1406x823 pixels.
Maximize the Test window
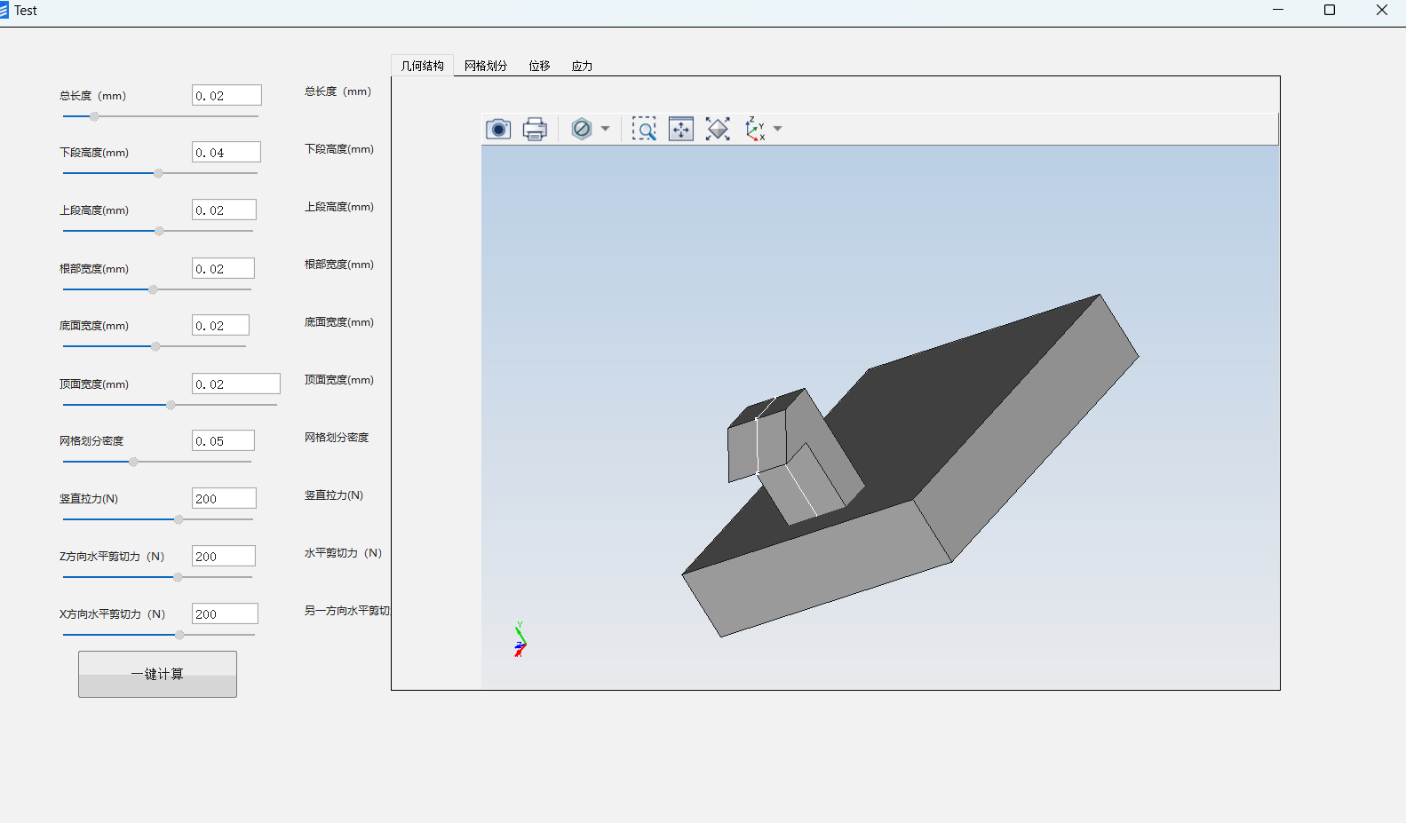point(1330,10)
